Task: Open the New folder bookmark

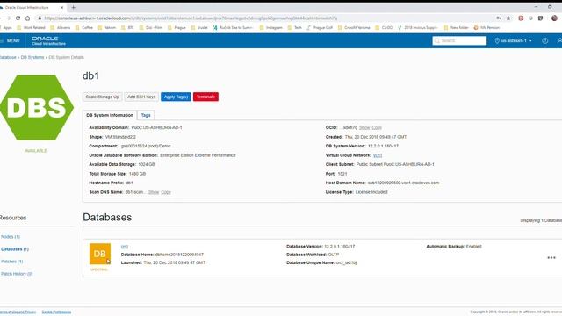Action: pos(457,27)
